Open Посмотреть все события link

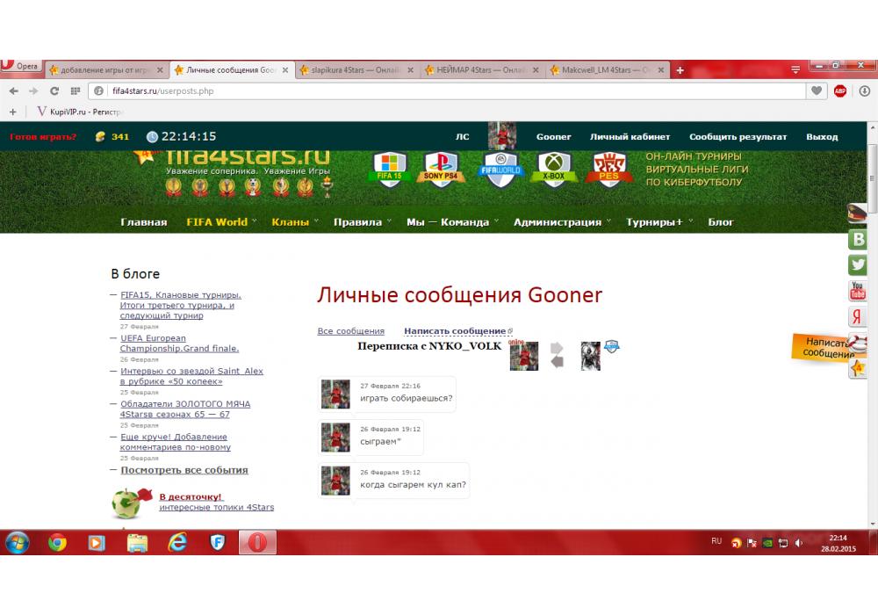184,470
